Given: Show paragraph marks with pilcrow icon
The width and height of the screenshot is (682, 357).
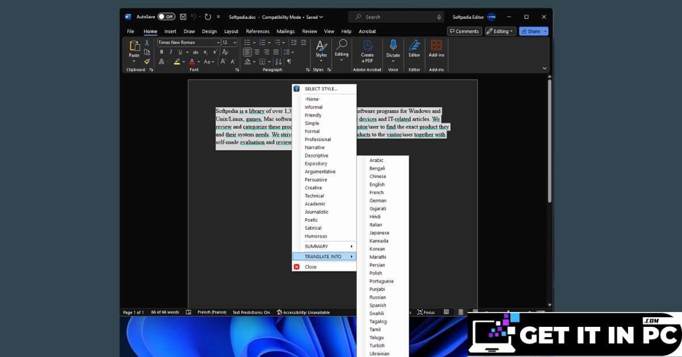Looking at the screenshot, I should tap(289, 61).
